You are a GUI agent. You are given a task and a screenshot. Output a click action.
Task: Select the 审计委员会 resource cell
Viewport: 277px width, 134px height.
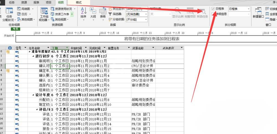(143, 85)
